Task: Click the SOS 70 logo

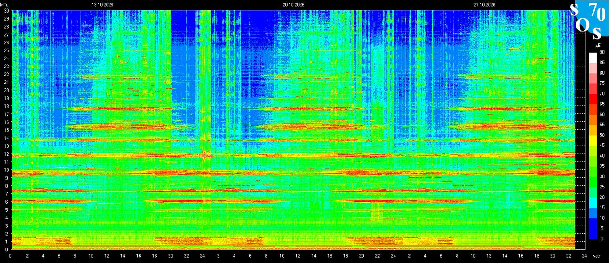Action: point(589,20)
